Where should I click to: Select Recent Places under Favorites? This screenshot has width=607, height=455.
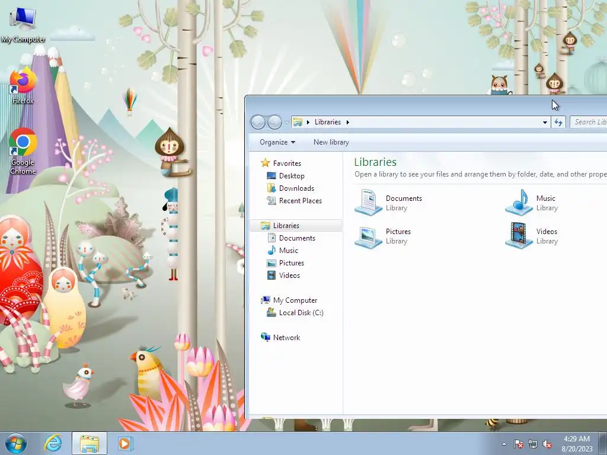point(301,200)
